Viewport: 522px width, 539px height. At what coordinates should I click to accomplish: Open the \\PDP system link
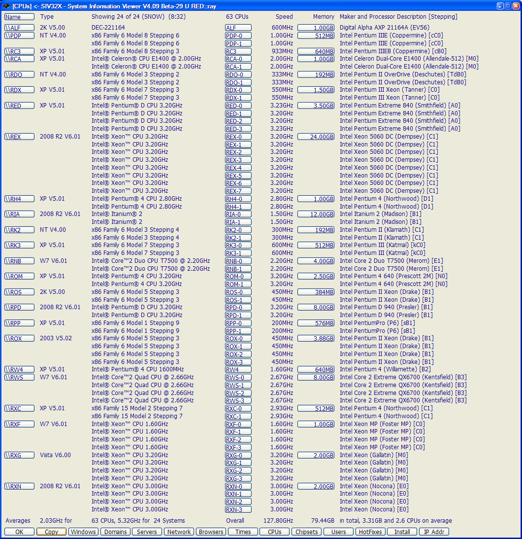(19, 36)
